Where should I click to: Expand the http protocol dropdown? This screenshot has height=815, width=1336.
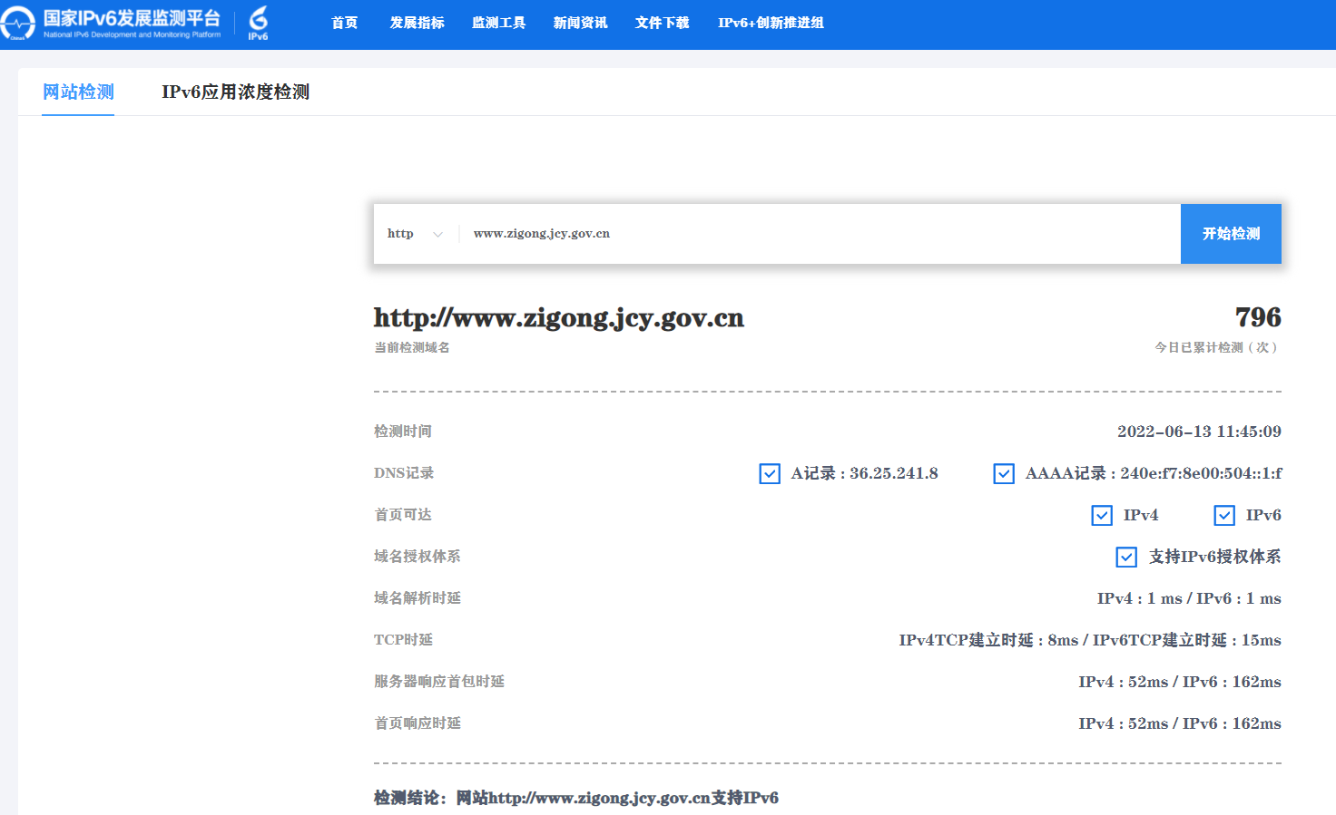coord(400,234)
